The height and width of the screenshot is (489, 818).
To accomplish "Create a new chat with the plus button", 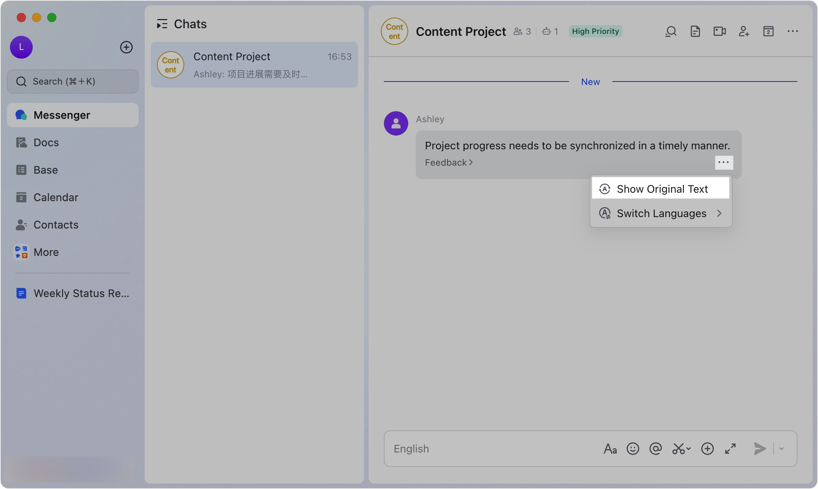I will coord(126,47).
